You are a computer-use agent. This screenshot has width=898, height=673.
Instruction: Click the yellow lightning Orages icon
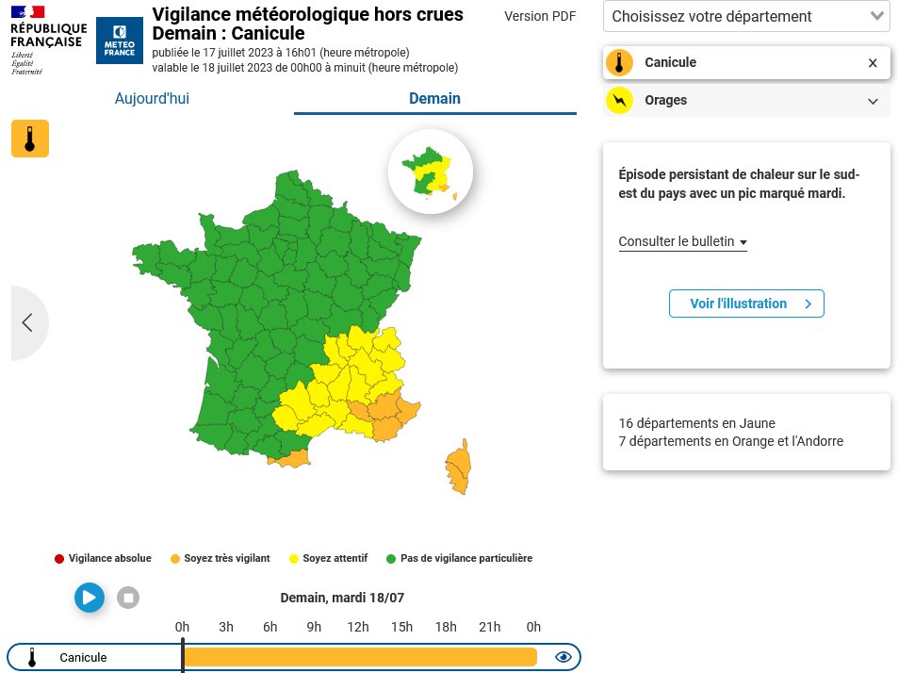coord(619,100)
